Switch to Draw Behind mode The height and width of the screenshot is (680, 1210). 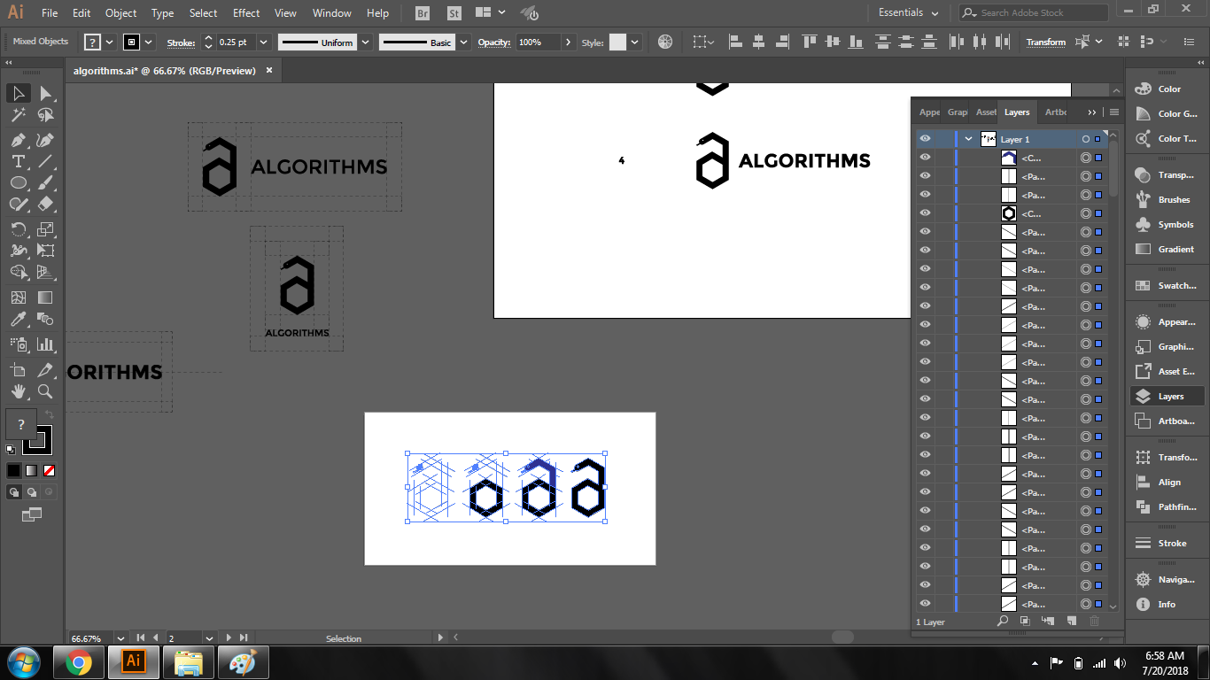[x=32, y=491]
